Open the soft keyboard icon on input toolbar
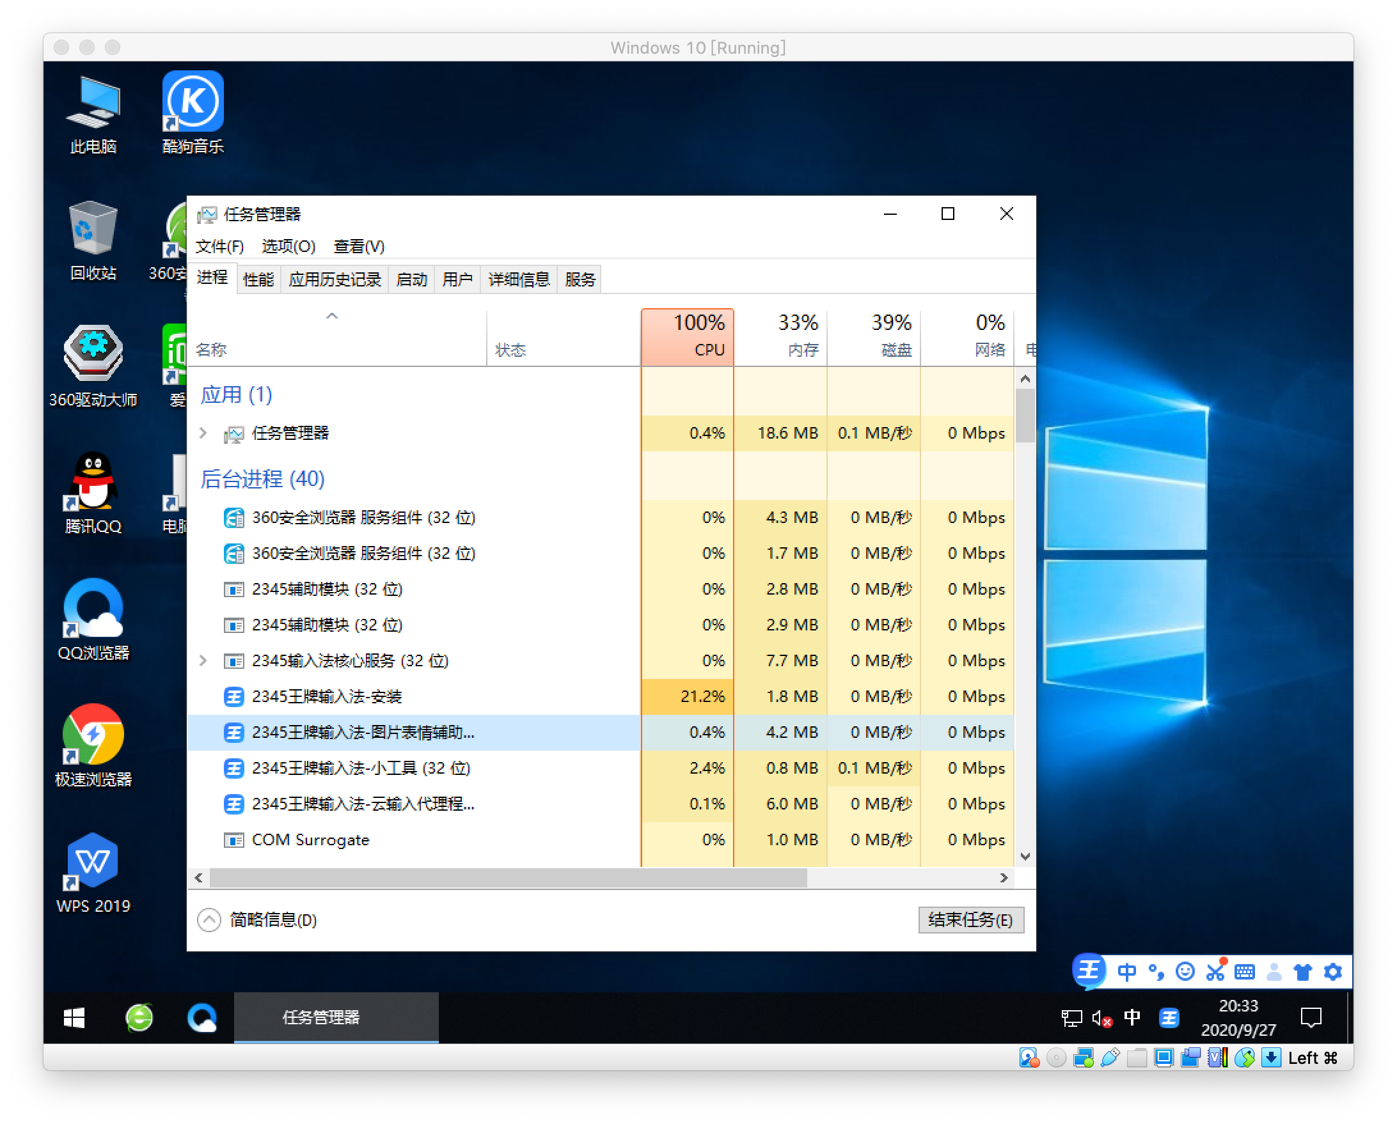1397x1124 pixels. [1245, 972]
